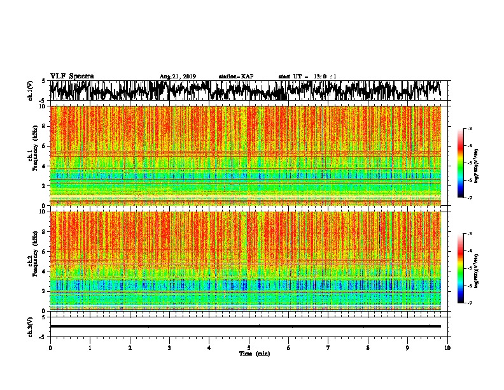The height and width of the screenshot is (390, 504).
Task: Click the "3" tick on the time axis
Action: coord(169,348)
